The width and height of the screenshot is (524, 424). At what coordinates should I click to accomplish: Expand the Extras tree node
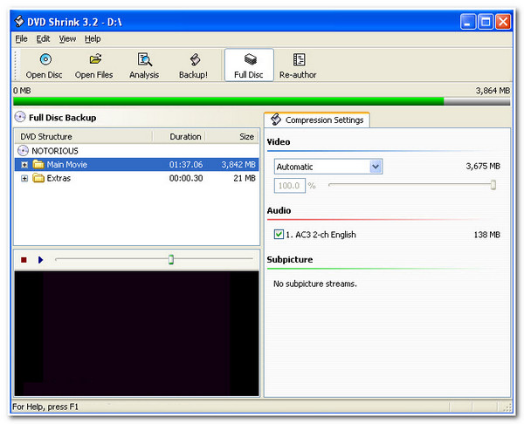24,178
